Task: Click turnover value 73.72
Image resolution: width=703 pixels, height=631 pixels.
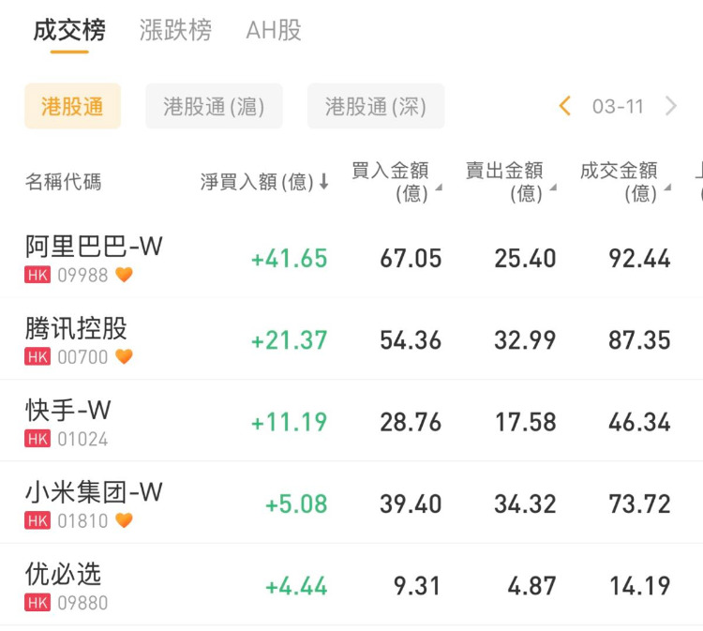Action: [640, 504]
